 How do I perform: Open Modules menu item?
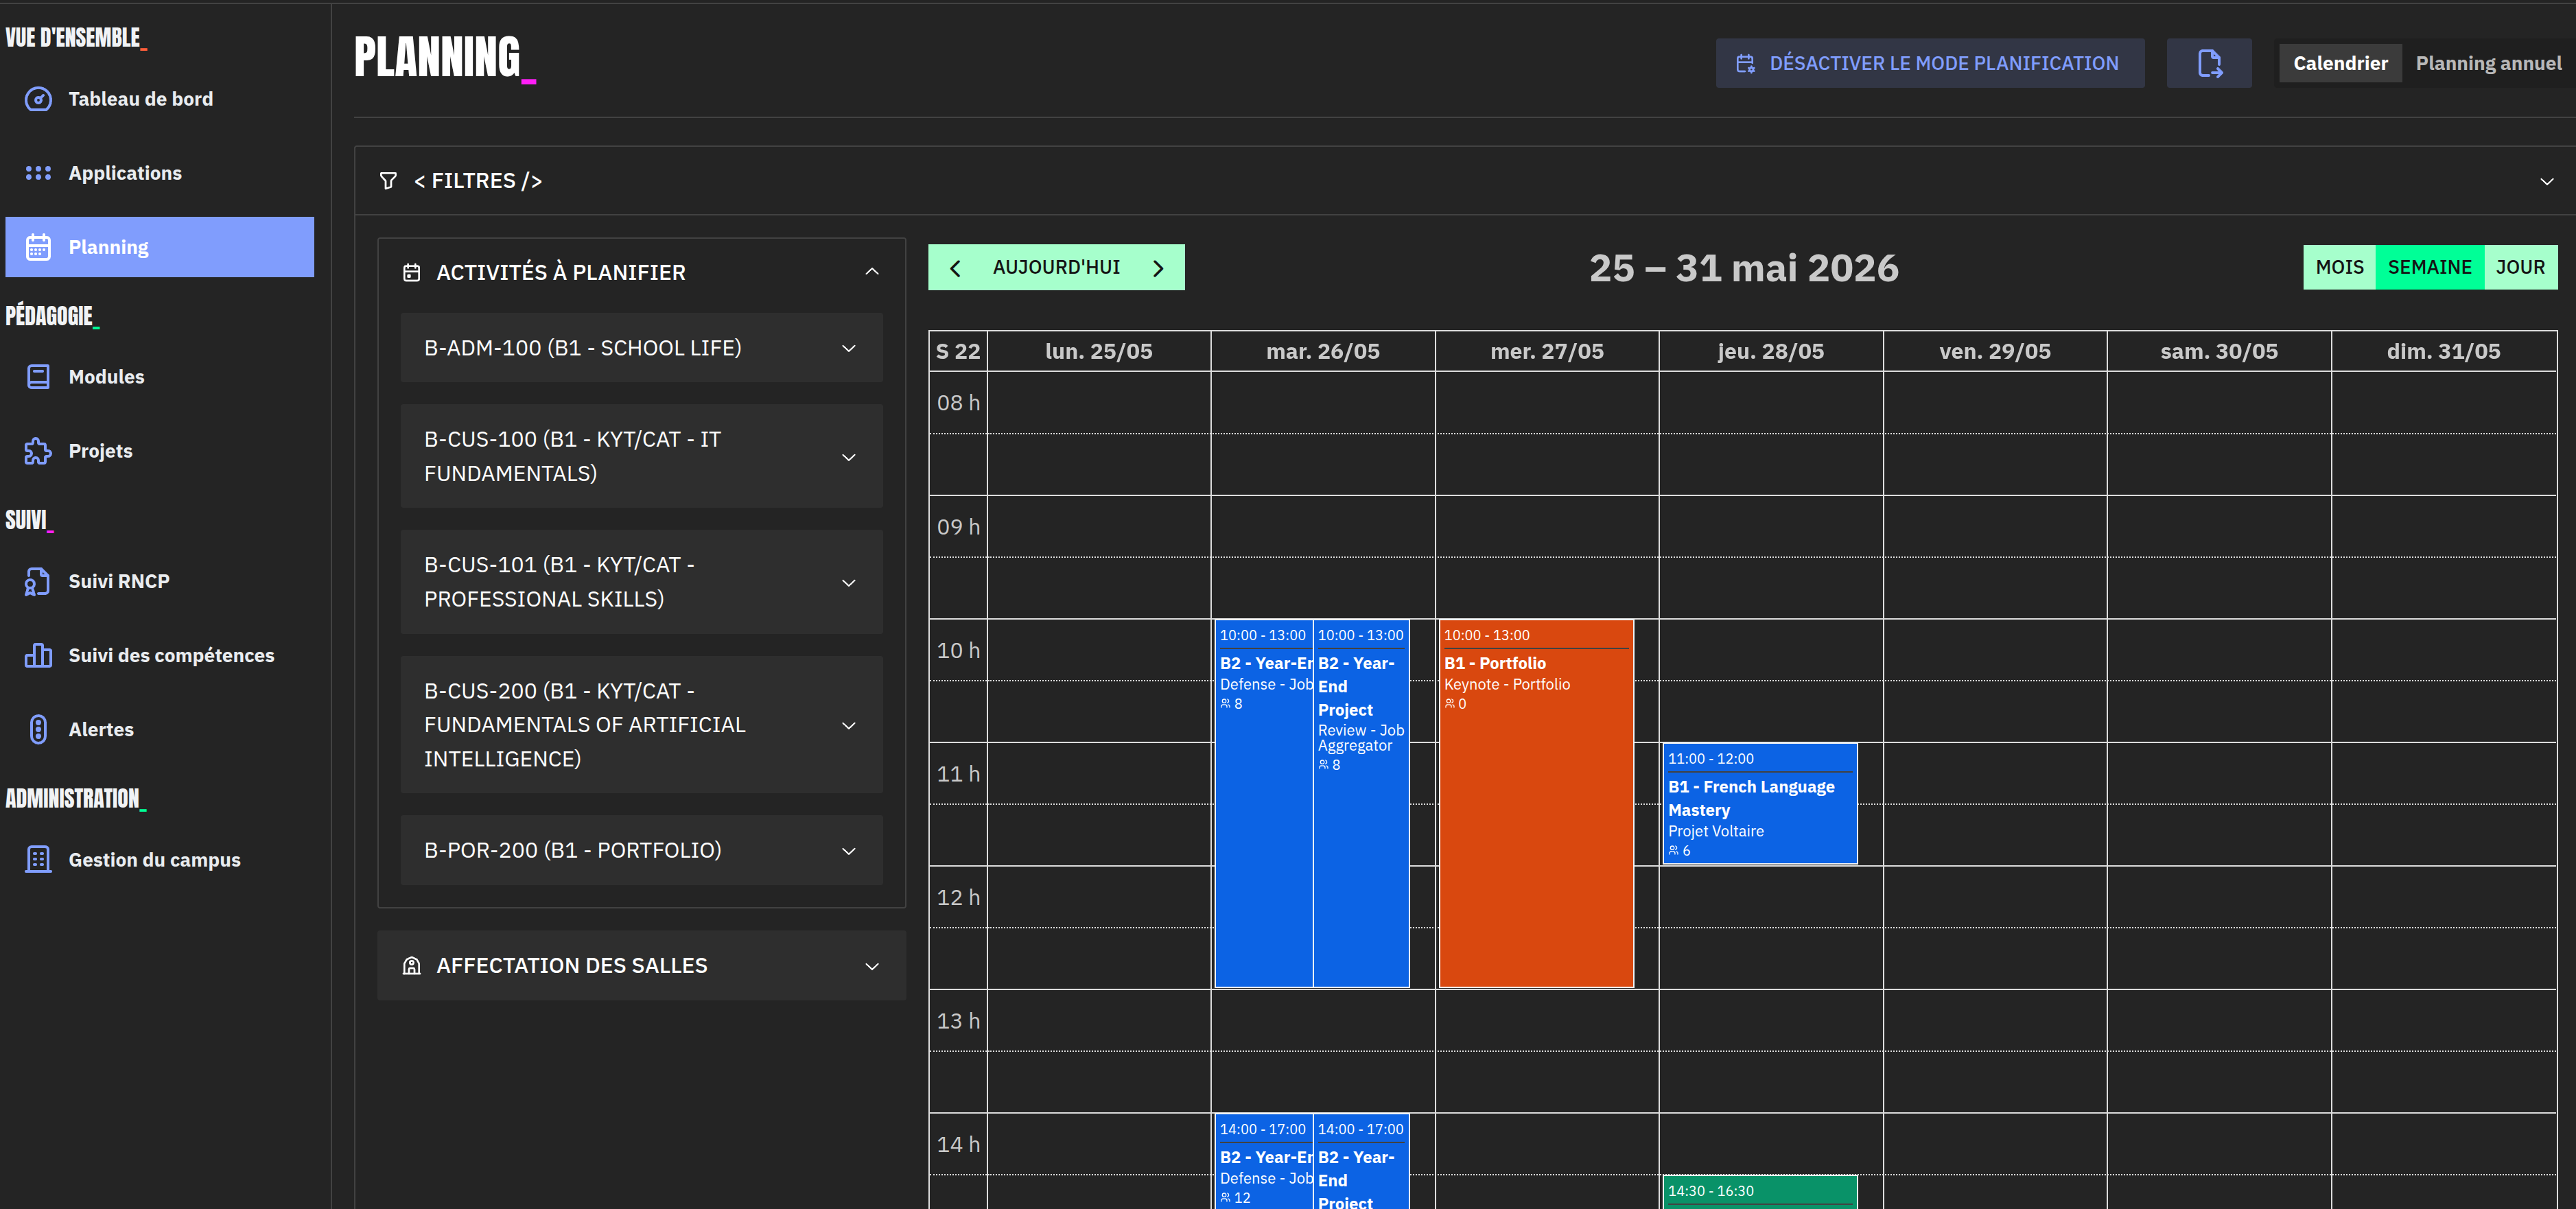(x=160, y=377)
